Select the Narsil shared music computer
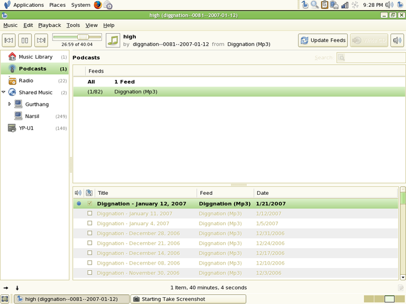Screen dimensions: 406x304 tap(32, 116)
